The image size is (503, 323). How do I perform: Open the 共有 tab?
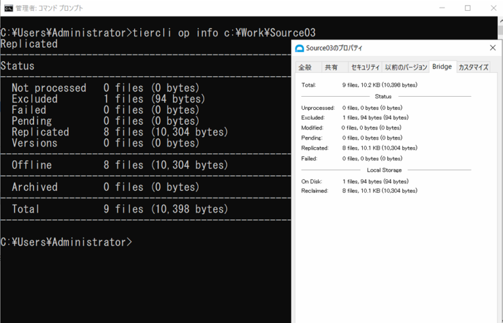point(331,67)
